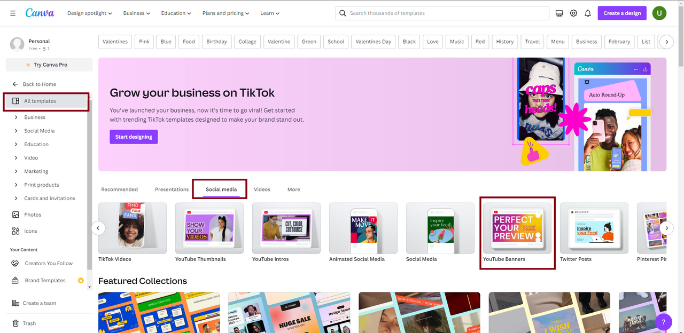
Task: Click the left carousel arrow near TikTok Videos
Action: 98,228
